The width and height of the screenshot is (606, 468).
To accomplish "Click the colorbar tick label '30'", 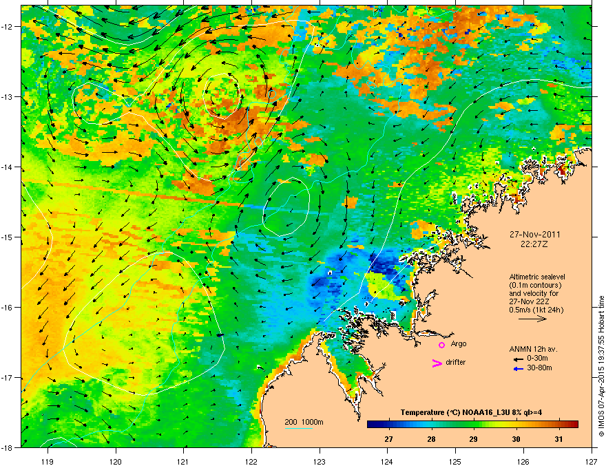I will [x=516, y=439].
